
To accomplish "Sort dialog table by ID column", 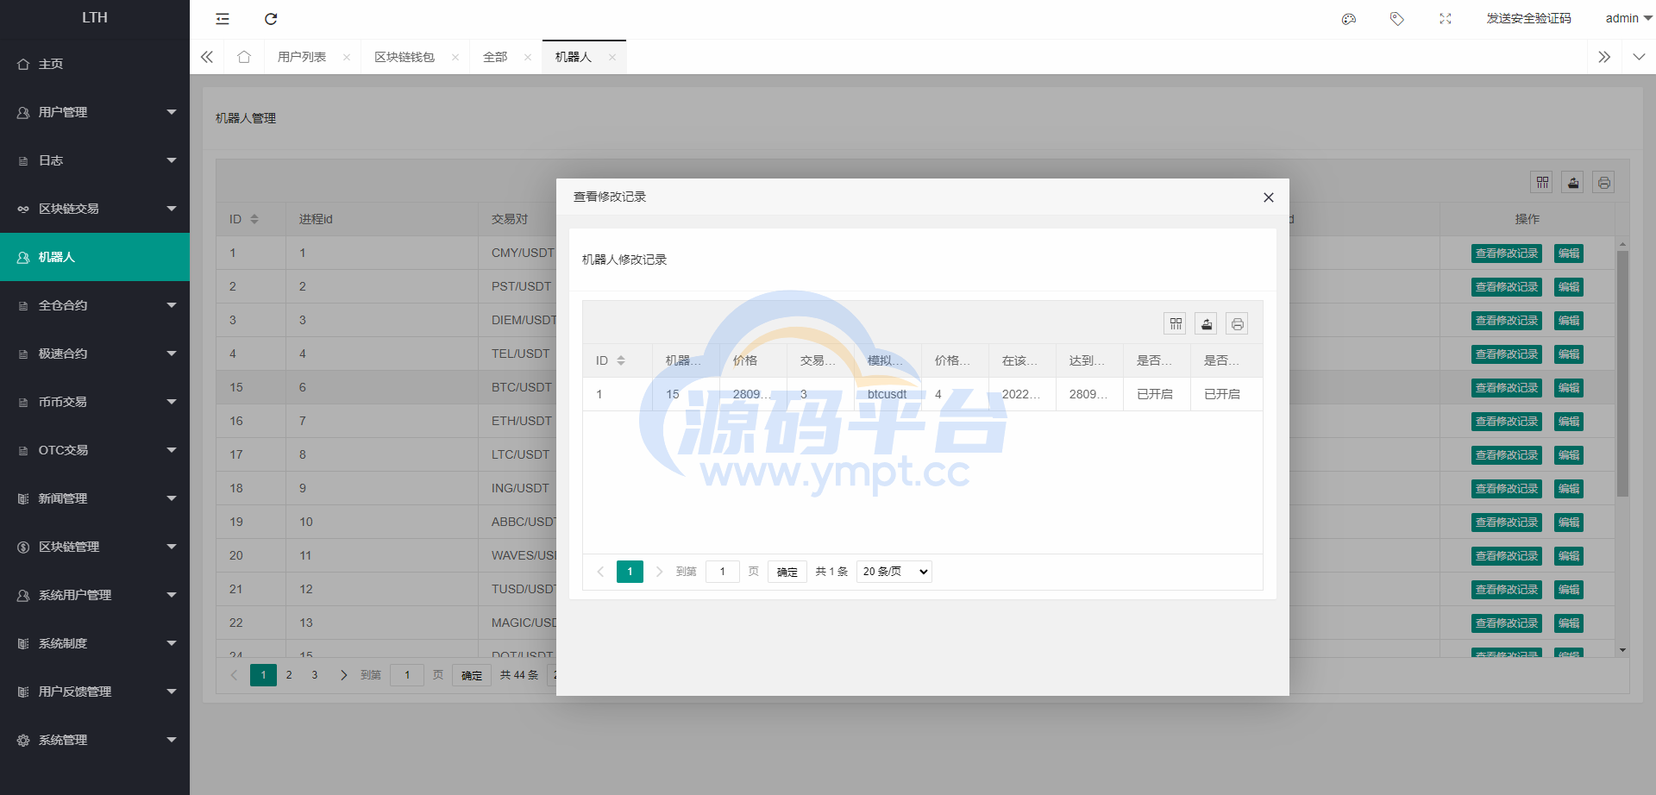I will 621,360.
